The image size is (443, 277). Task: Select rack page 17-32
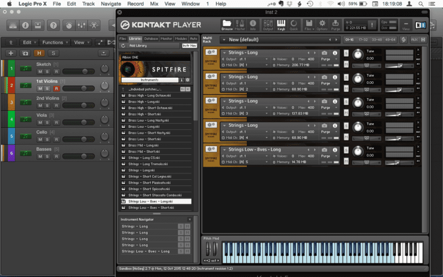(363, 39)
